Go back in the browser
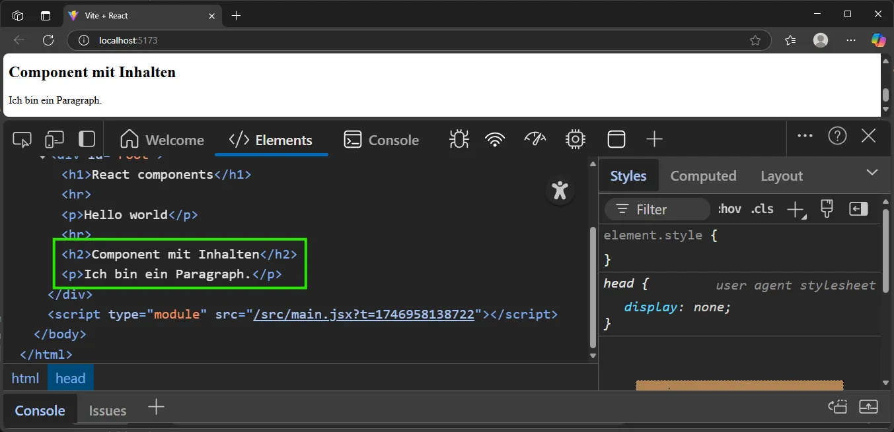 point(19,40)
